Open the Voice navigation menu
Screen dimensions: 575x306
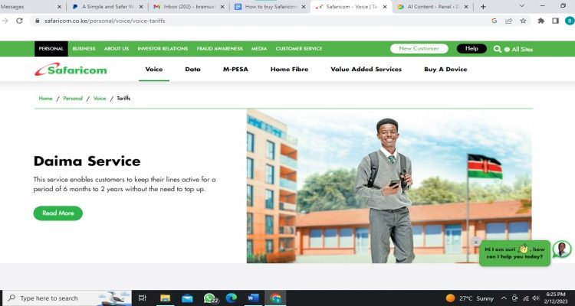pyautogui.click(x=154, y=69)
